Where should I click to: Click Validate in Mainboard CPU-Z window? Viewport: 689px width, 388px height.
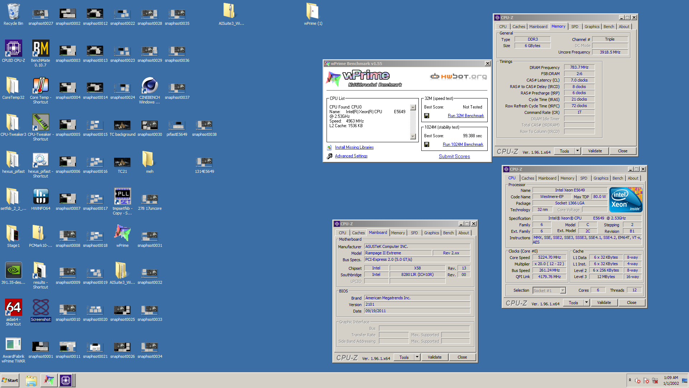[x=435, y=357]
